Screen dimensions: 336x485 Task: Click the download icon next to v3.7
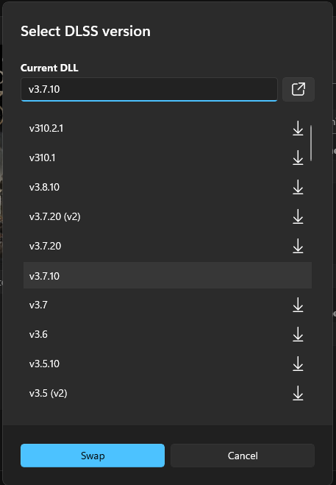(x=298, y=305)
